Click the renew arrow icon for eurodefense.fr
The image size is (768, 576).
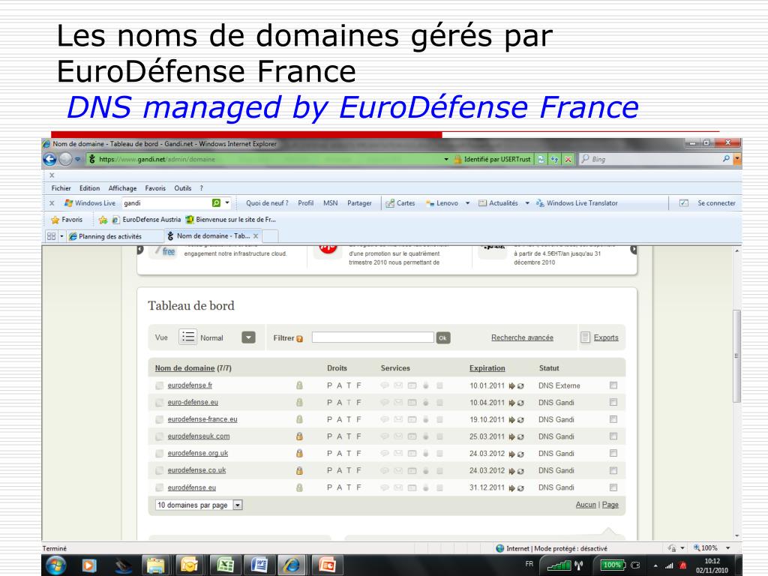coord(511,386)
